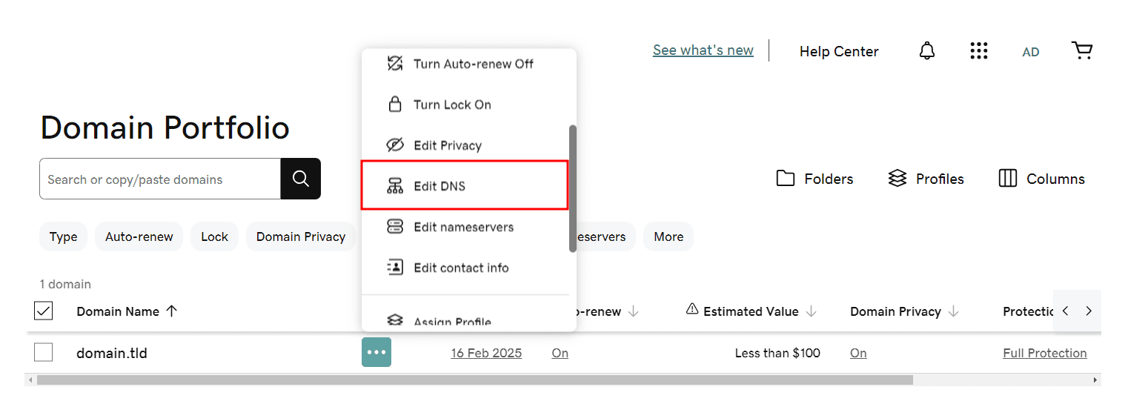Open the Auto-renew filter dropdown
The height and width of the screenshot is (407, 1128).
[139, 237]
